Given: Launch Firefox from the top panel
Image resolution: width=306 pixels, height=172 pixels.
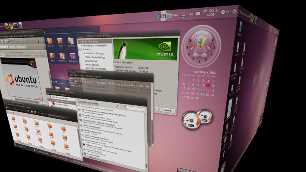Looking at the screenshot, I should [6, 26].
